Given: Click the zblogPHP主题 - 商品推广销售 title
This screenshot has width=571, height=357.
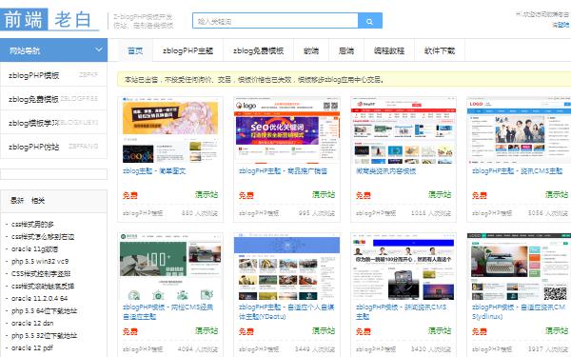Looking at the screenshot, I should point(283,170).
